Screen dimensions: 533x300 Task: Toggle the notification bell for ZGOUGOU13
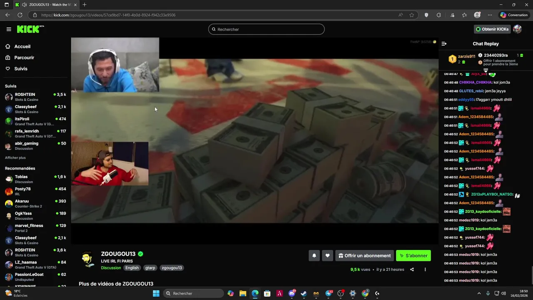[x=314, y=256]
